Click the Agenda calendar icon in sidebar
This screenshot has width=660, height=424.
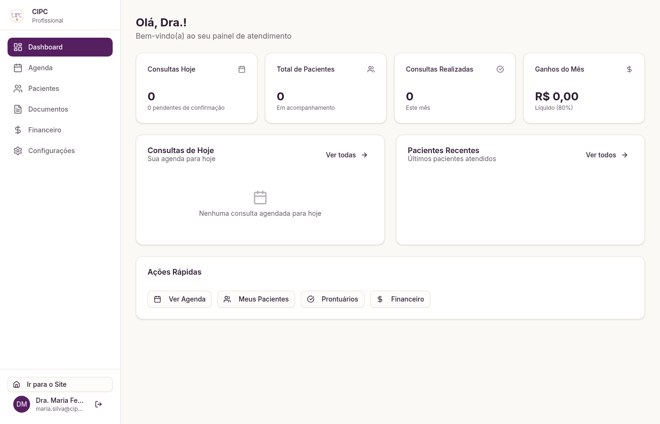click(x=18, y=68)
